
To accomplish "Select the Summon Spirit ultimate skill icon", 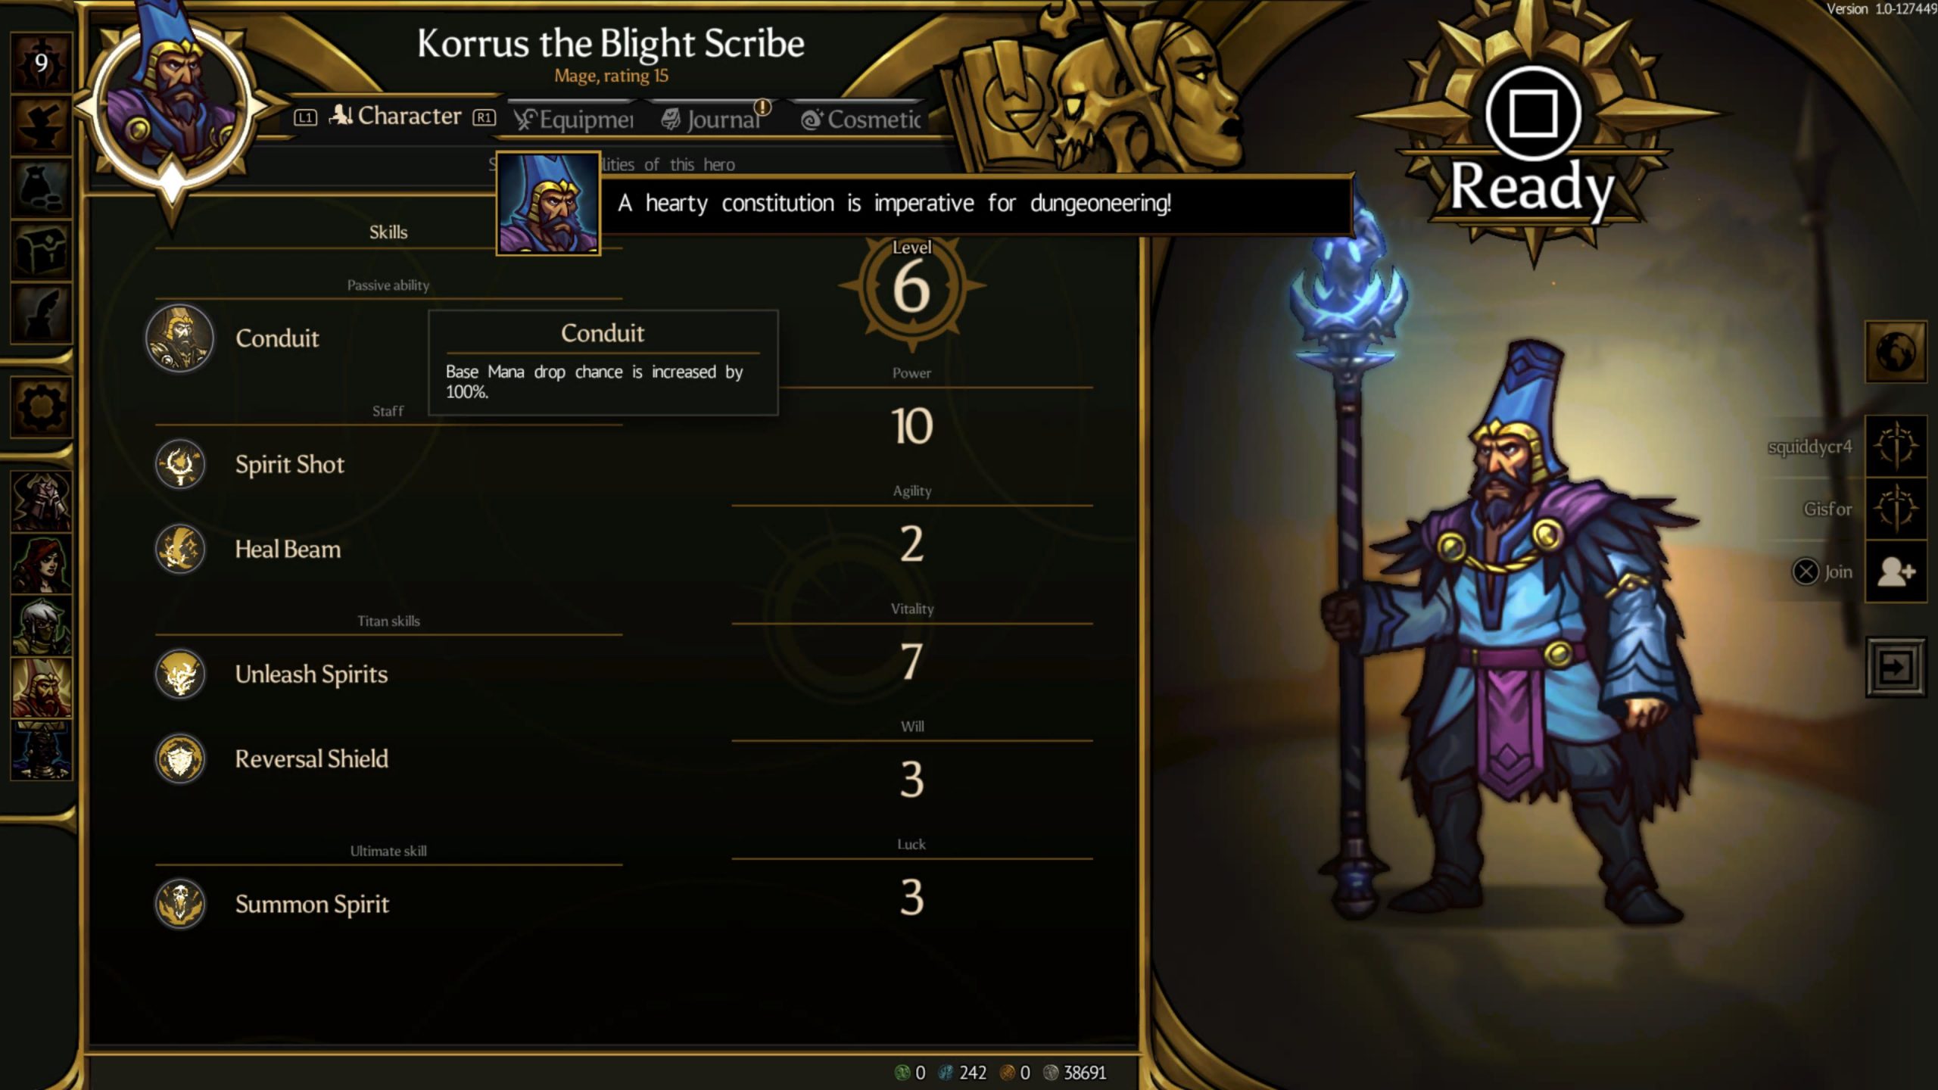I will (x=180, y=904).
